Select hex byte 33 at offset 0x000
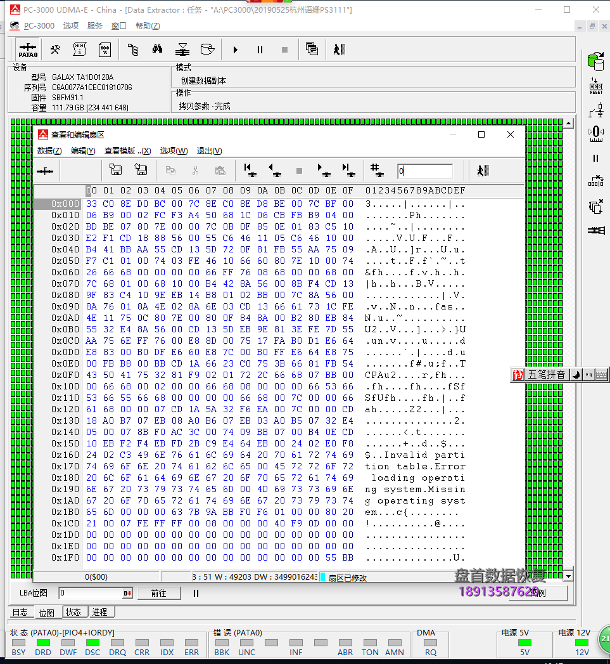This screenshot has height=664, width=610. [91, 204]
